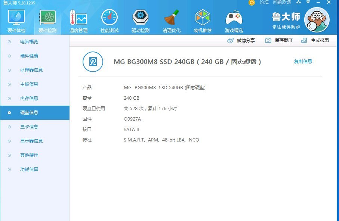Share via 微博分享 button

tap(241, 40)
